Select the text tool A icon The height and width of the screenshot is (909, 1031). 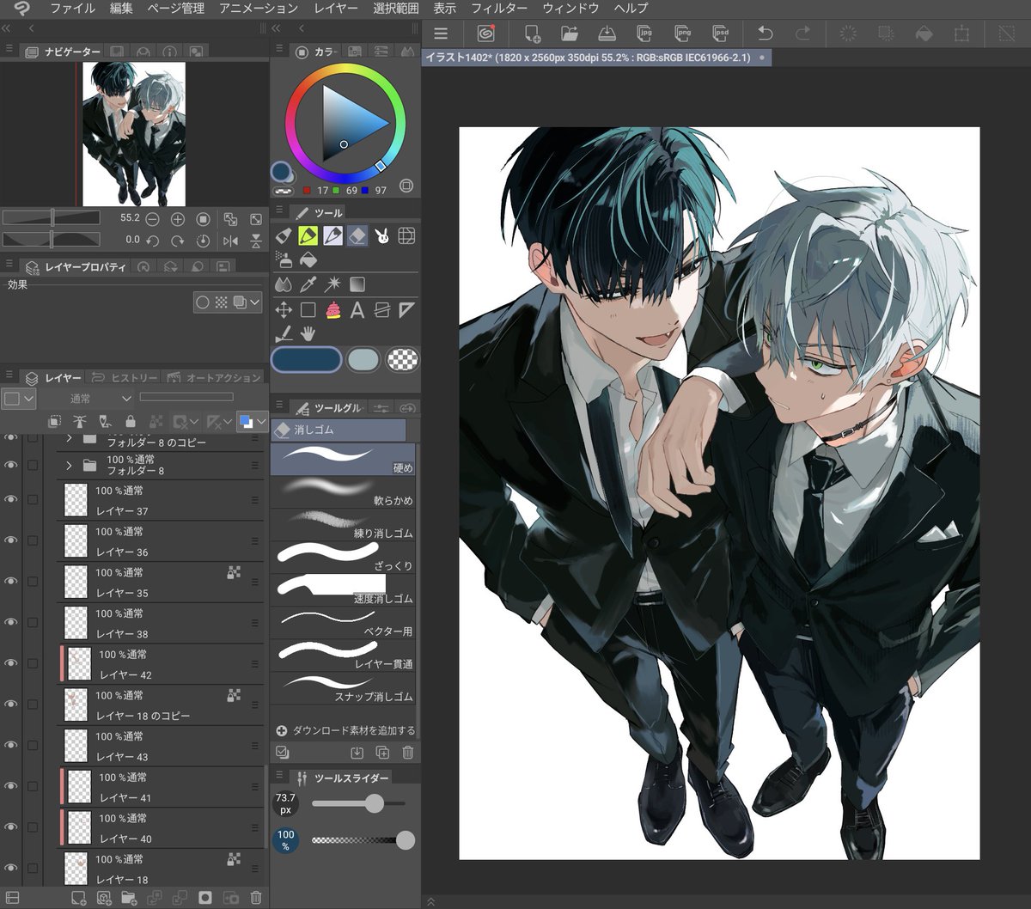click(x=357, y=310)
